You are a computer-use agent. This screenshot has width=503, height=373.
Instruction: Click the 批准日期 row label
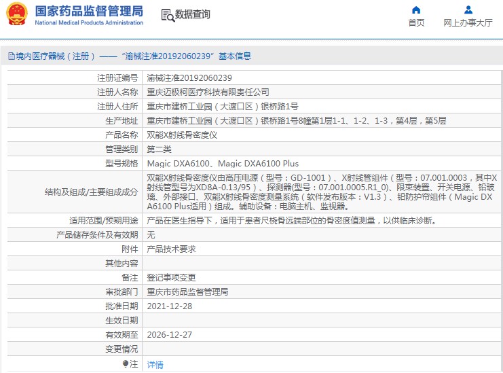point(122,306)
